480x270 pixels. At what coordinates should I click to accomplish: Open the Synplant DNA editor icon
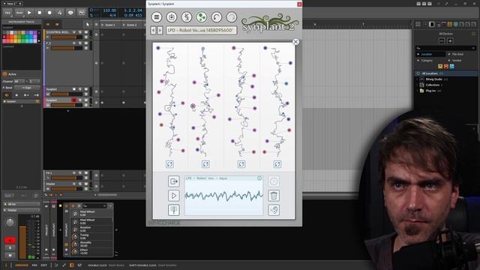(x=187, y=17)
